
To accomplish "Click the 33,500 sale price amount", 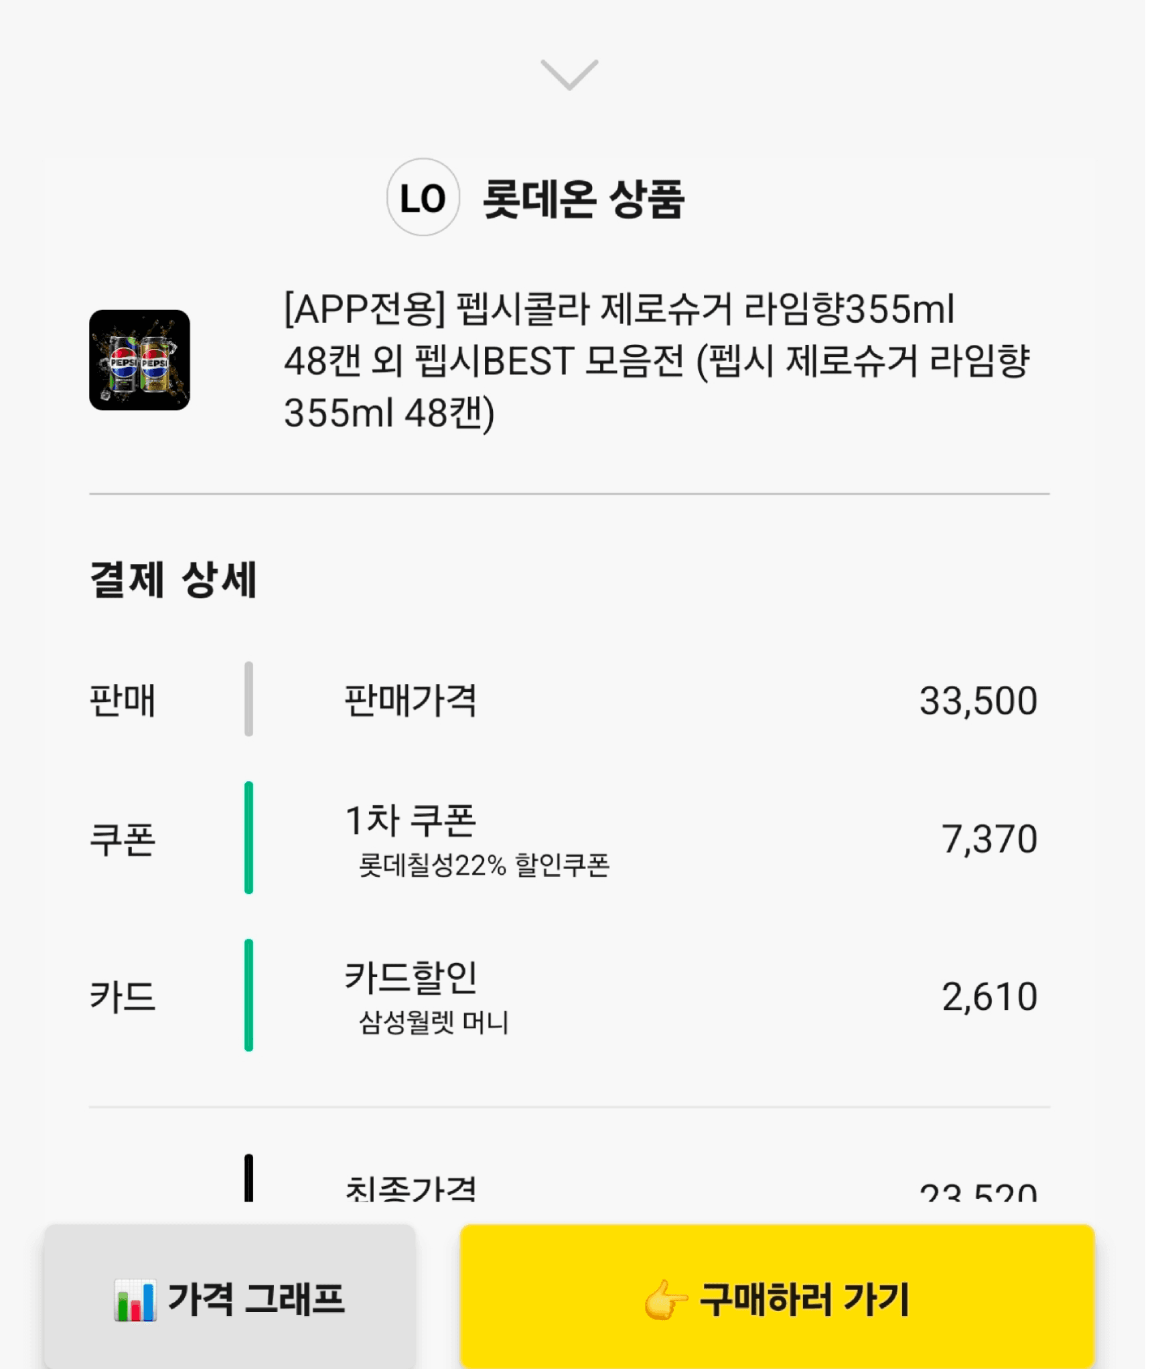I will (x=978, y=701).
